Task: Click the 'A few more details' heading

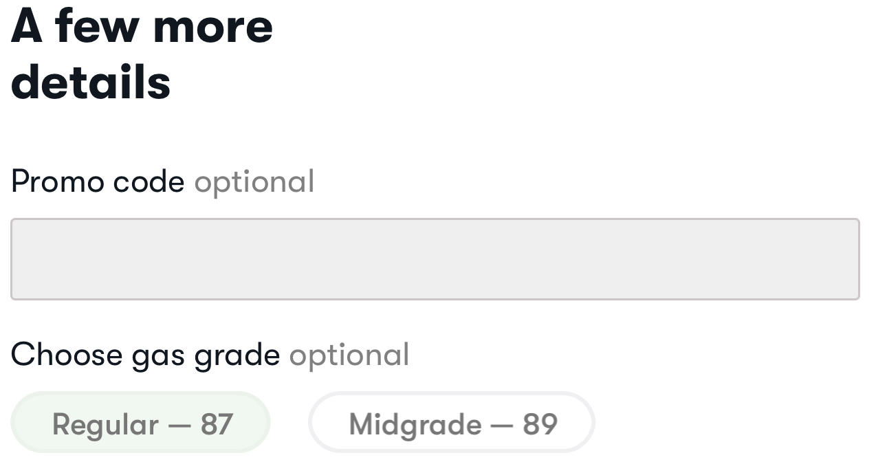Action: coord(142,54)
